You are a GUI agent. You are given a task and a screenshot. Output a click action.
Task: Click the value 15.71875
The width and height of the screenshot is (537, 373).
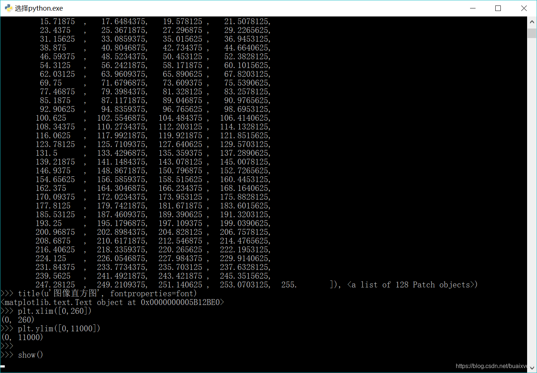point(57,21)
